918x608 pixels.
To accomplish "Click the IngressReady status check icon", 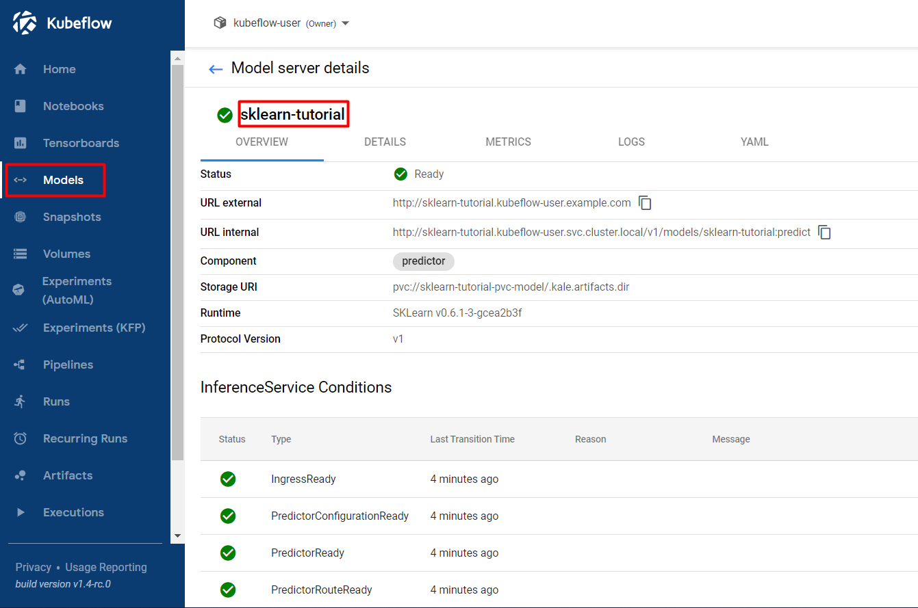I will [228, 479].
